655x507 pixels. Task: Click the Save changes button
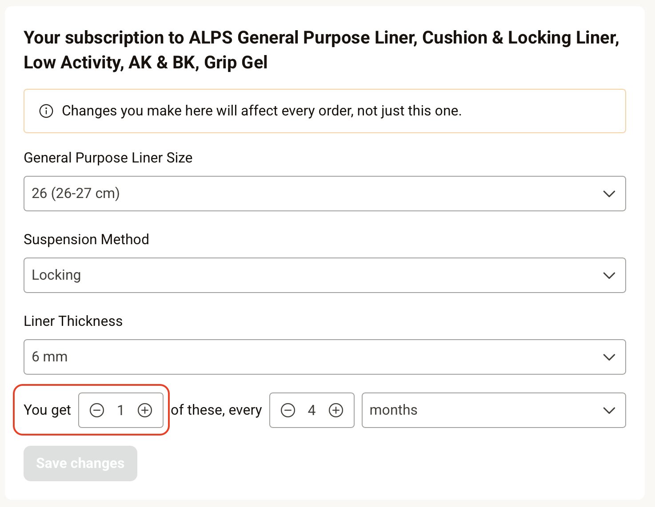[80, 463]
